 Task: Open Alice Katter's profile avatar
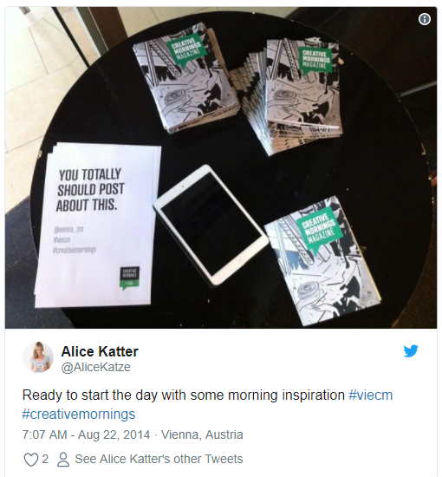click(x=38, y=357)
